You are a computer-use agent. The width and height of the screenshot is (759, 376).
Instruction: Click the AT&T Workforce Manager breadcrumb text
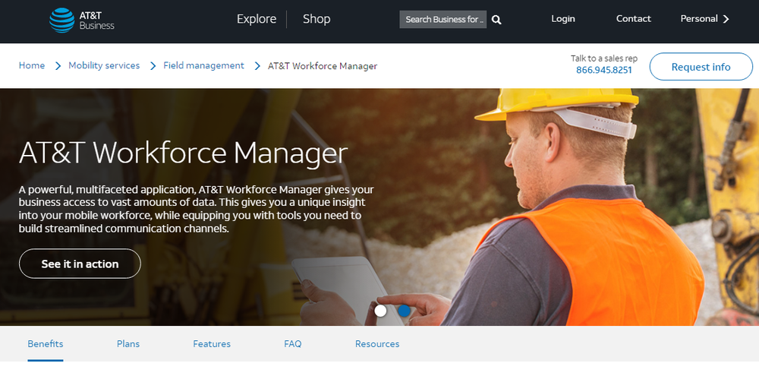tap(323, 66)
